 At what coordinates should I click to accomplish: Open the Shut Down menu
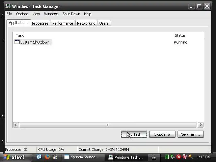point(71,14)
